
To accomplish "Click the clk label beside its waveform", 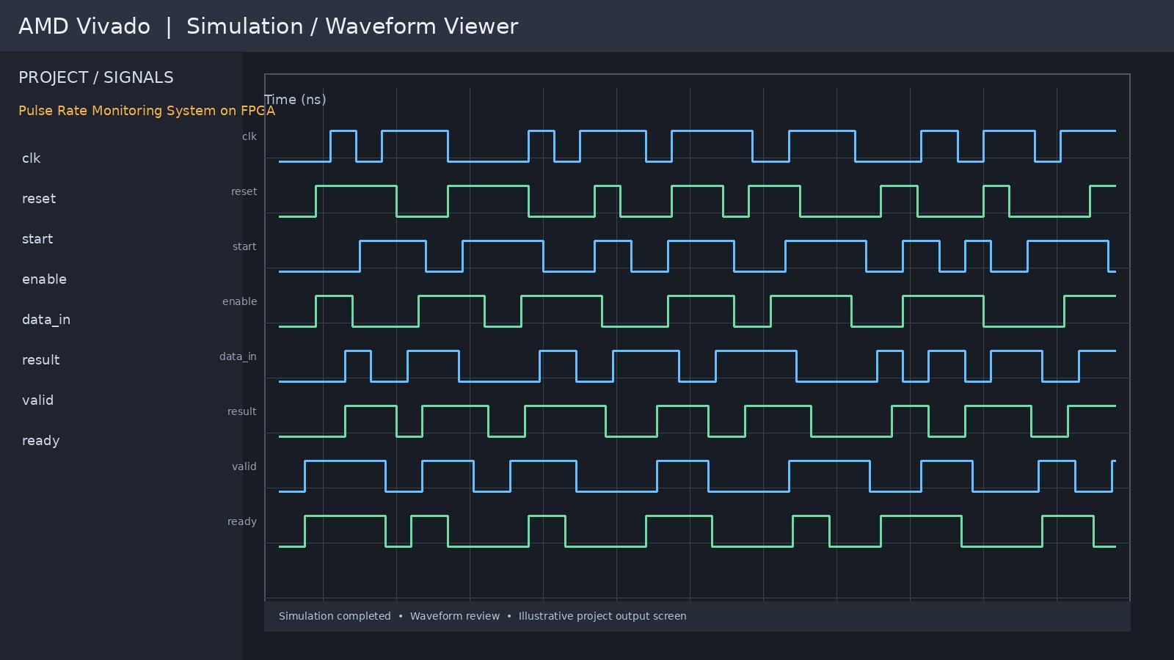I will tap(249, 136).
